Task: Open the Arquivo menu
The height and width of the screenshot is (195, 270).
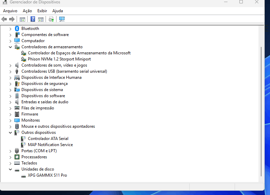Action: pos(10,11)
